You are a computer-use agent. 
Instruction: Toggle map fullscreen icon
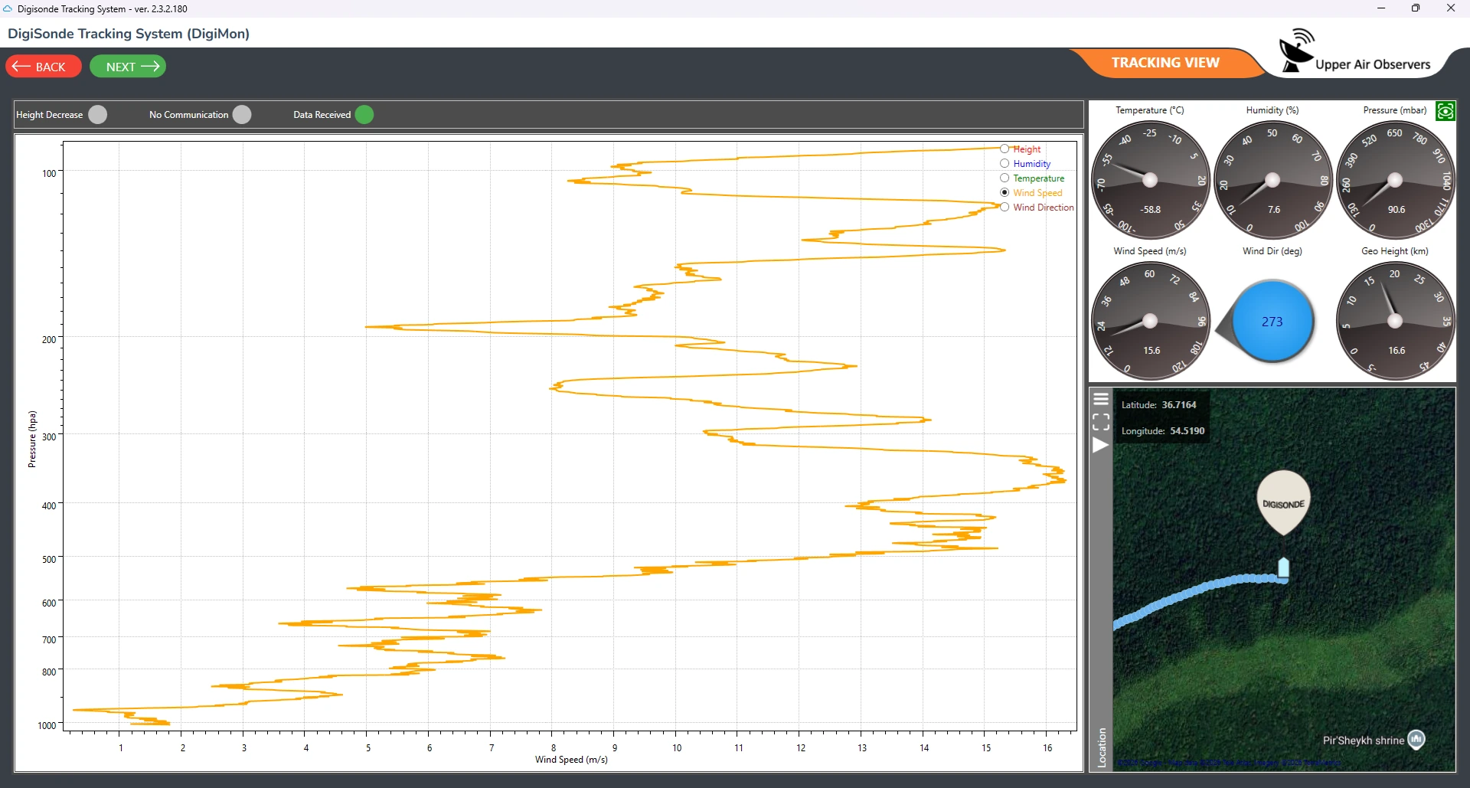(1101, 422)
